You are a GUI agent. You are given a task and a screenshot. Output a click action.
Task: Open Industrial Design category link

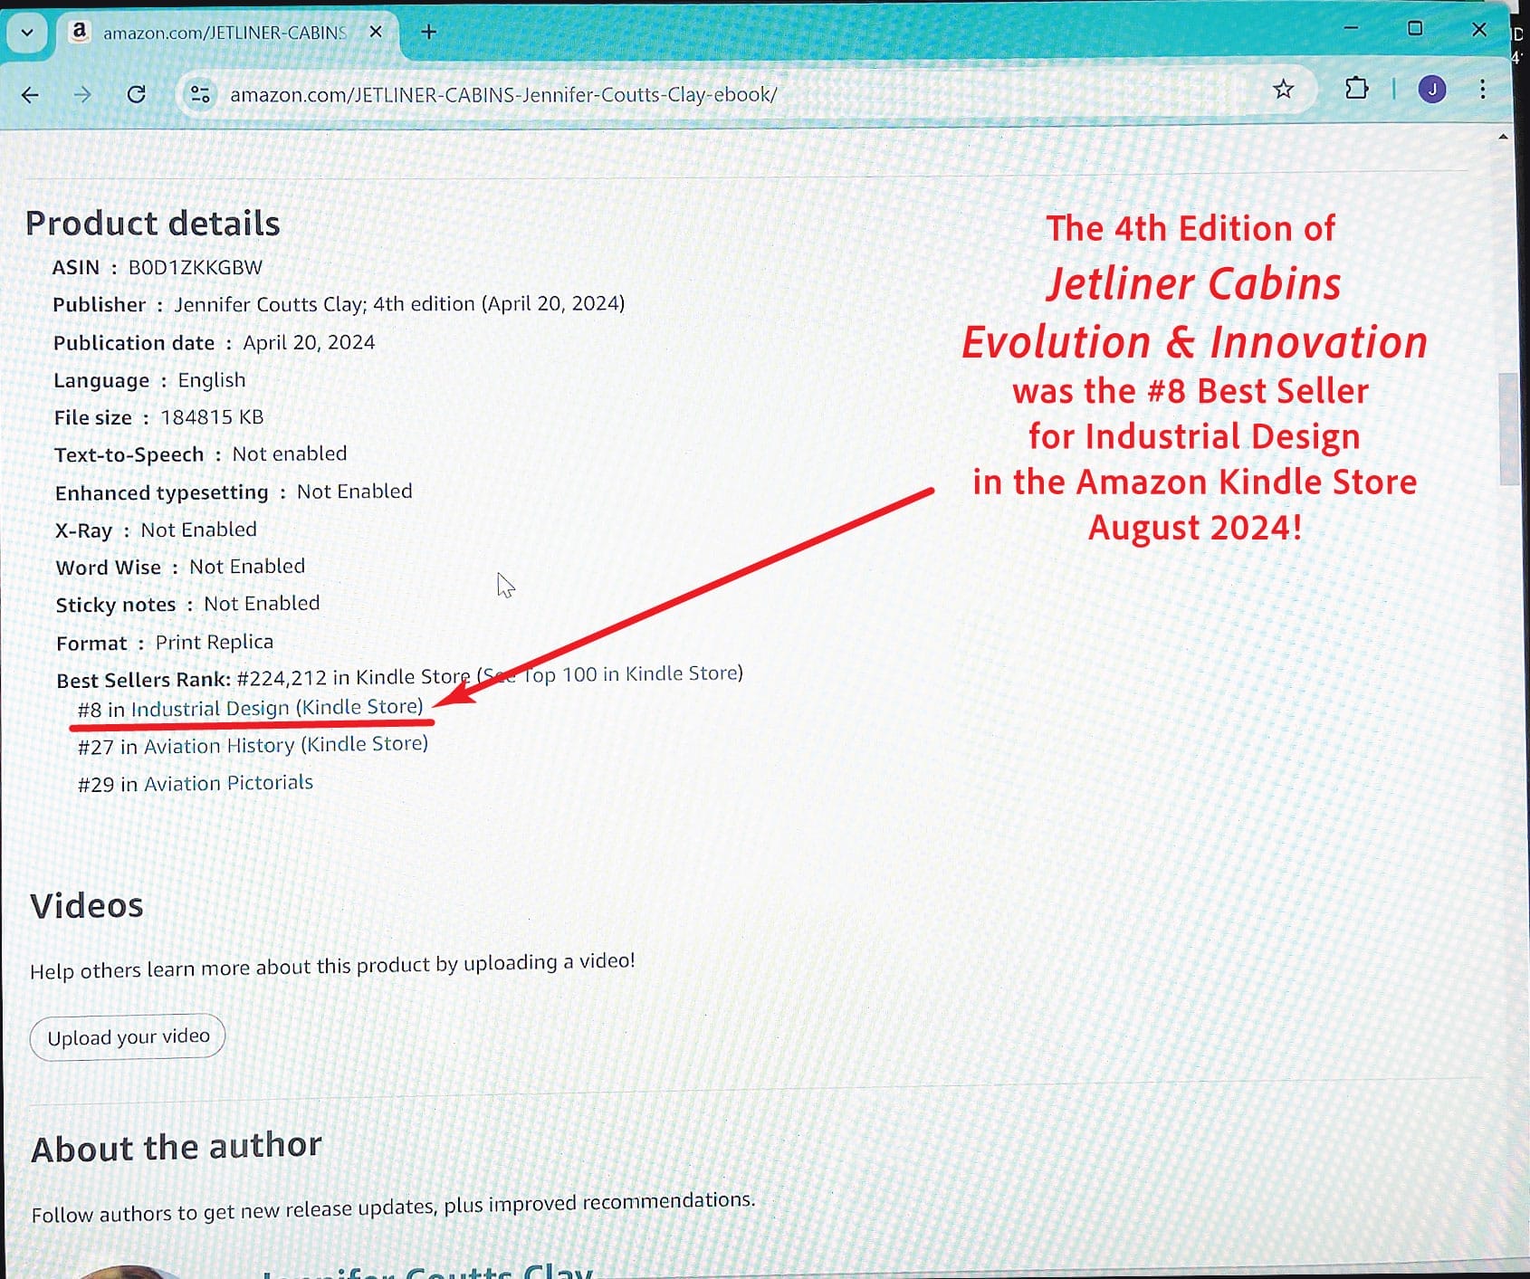click(276, 708)
